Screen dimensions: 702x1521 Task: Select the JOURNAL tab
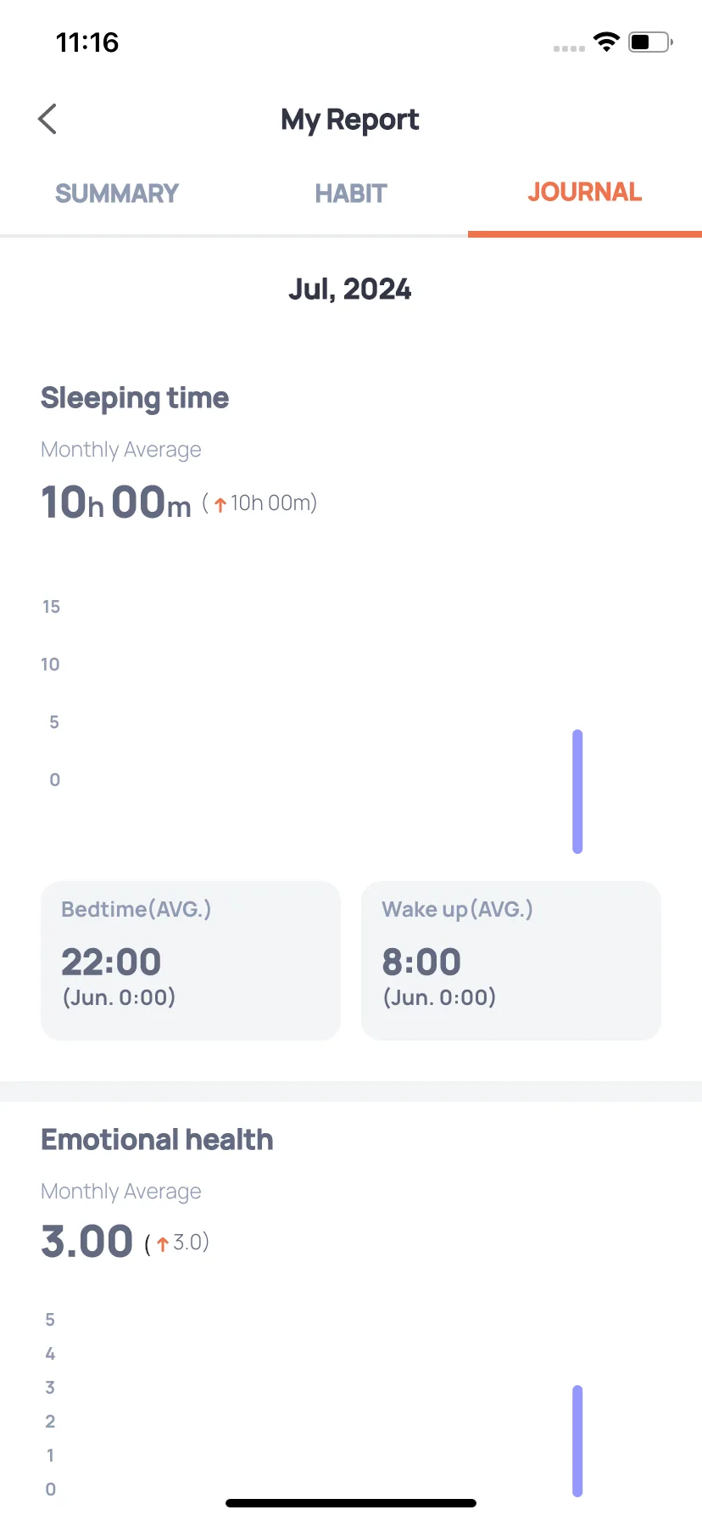coord(584,192)
